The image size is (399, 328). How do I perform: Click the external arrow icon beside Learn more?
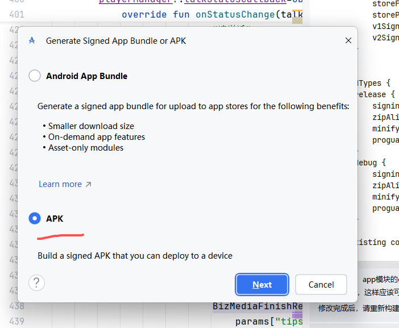pos(88,184)
